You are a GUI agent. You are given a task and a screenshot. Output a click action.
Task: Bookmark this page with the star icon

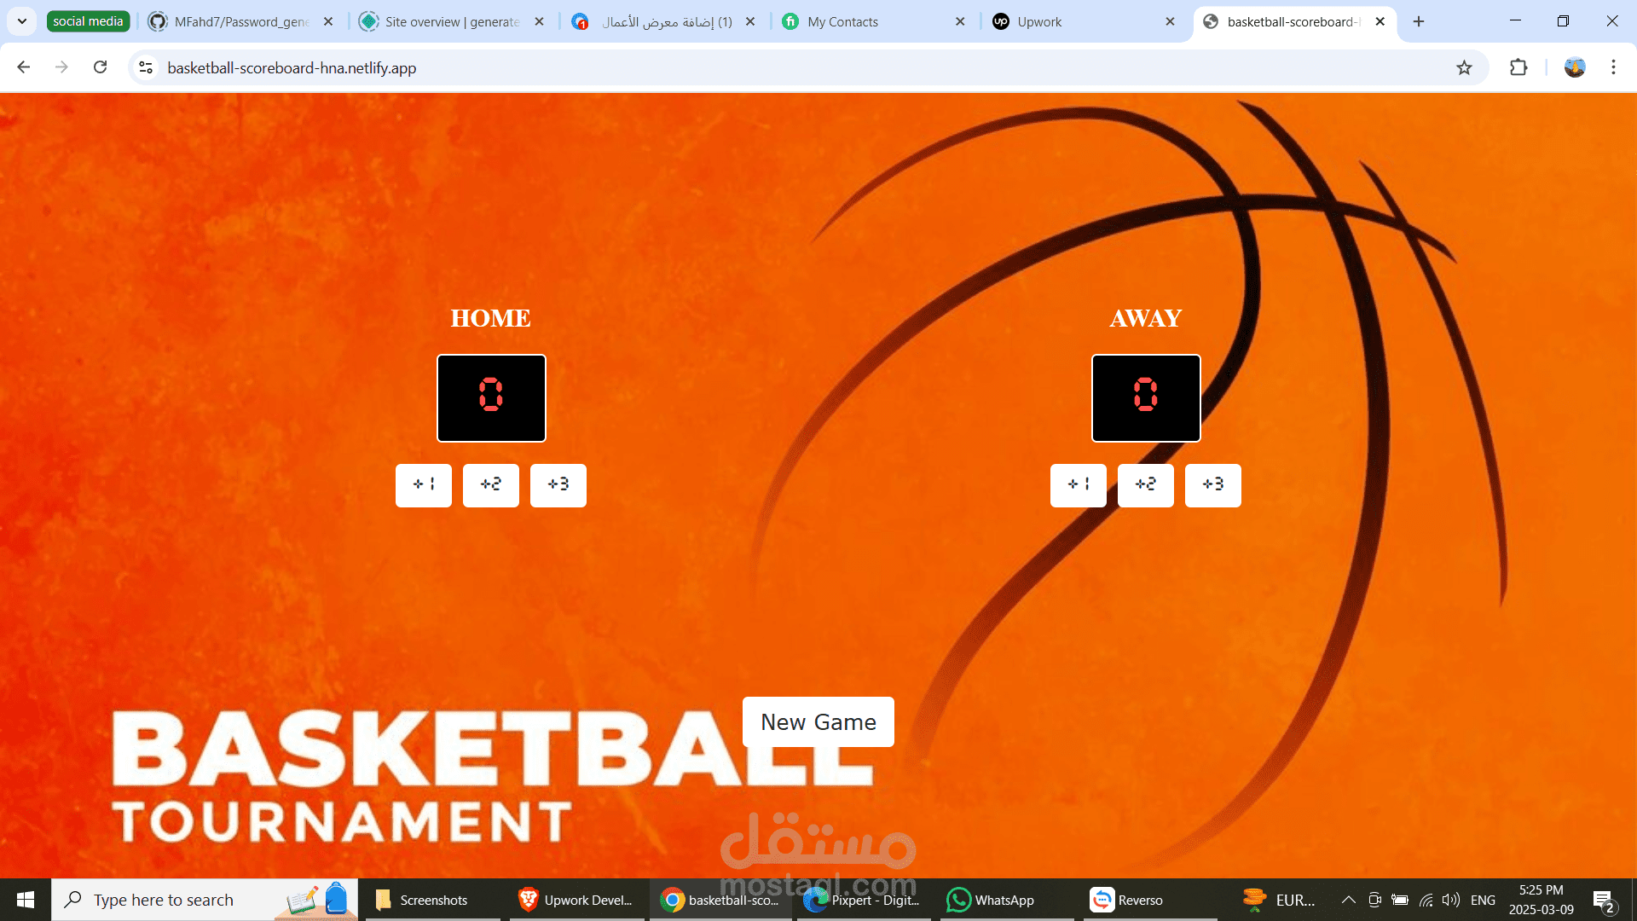coord(1464,67)
